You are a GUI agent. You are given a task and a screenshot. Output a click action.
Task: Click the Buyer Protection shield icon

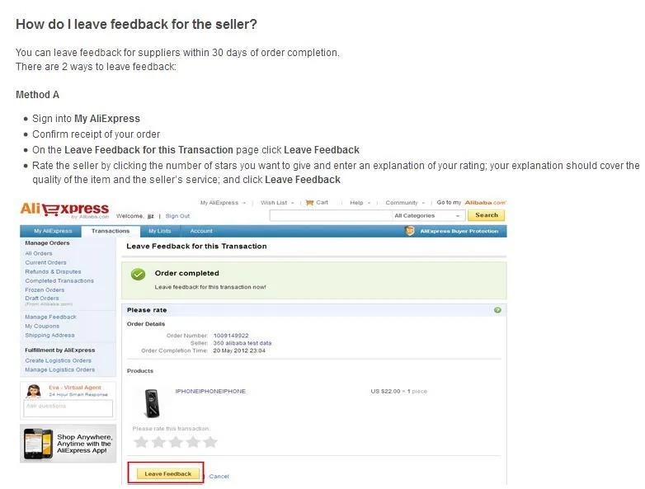click(x=410, y=231)
